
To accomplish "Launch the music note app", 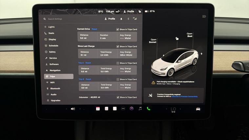I will click(140, 109).
